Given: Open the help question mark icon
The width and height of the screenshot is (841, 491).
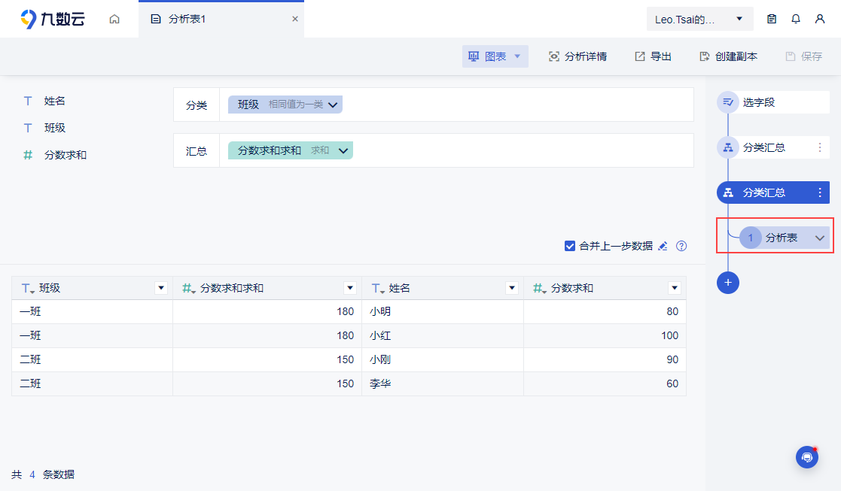Looking at the screenshot, I should (681, 246).
